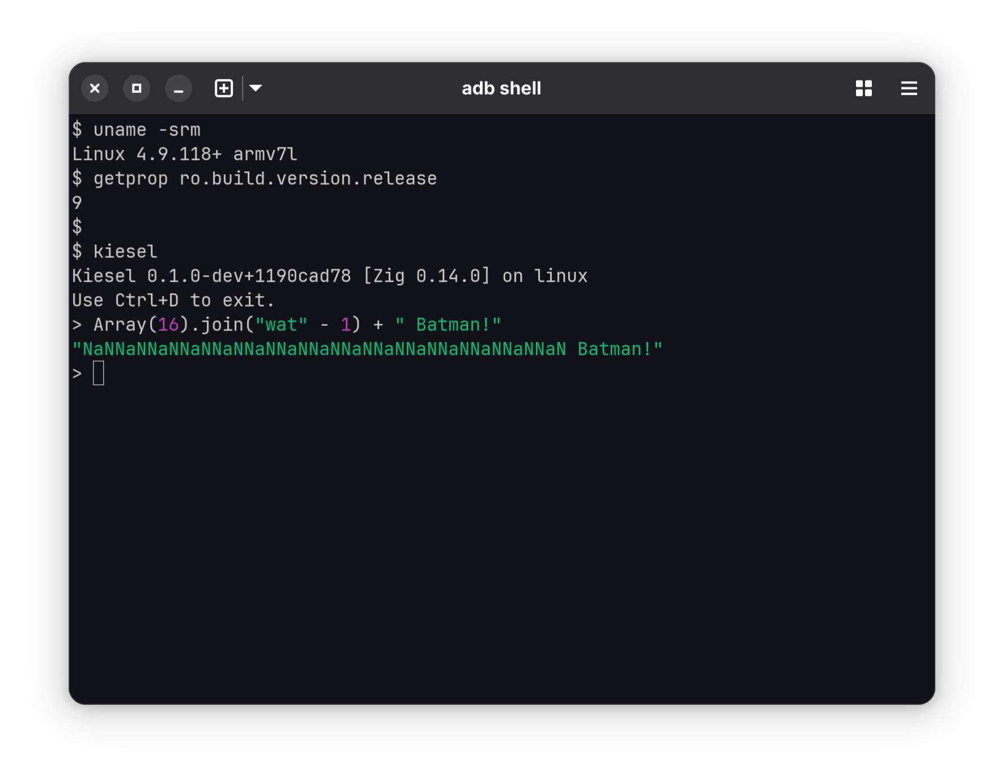The image size is (1005, 781).
Task: Click the cursor at the REPL prompt
Action: 99,373
